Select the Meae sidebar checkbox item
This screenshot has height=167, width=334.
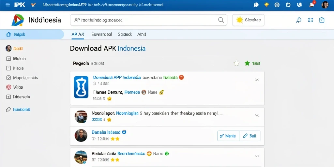click(15, 68)
